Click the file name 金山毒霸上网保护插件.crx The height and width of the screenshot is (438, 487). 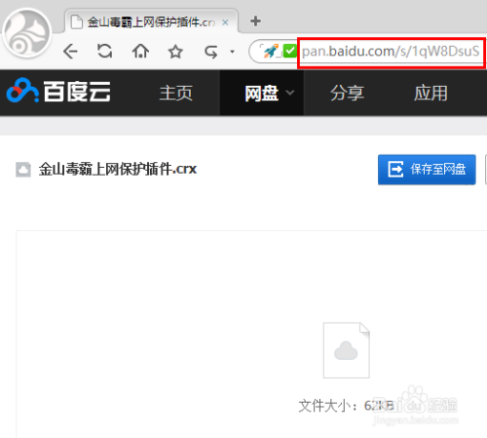118,169
